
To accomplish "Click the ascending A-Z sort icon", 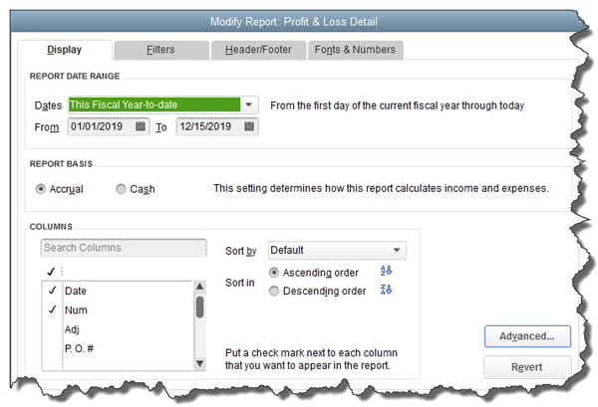I will [386, 271].
